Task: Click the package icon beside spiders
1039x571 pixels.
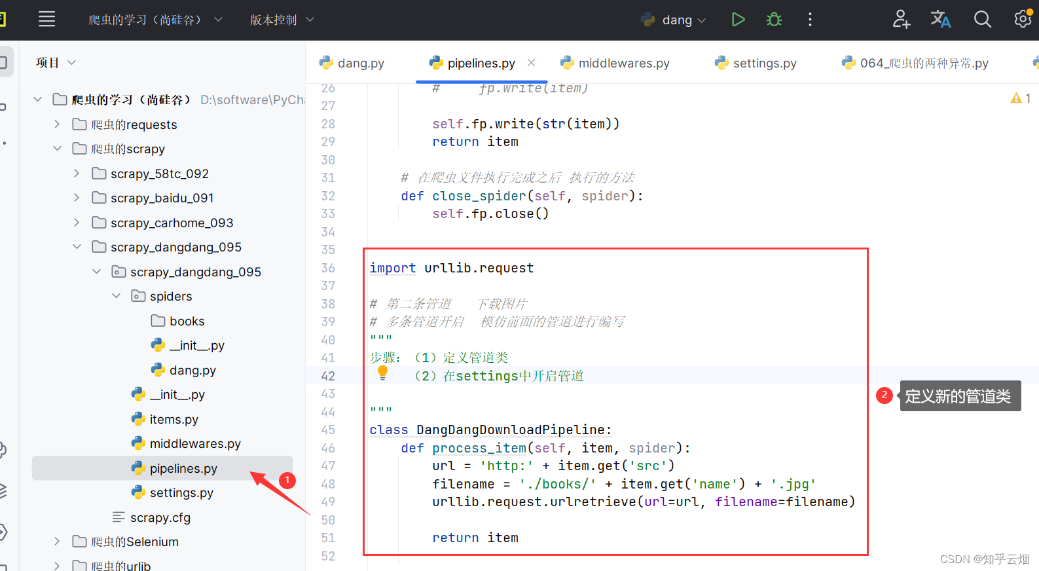Action: tap(139, 296)
